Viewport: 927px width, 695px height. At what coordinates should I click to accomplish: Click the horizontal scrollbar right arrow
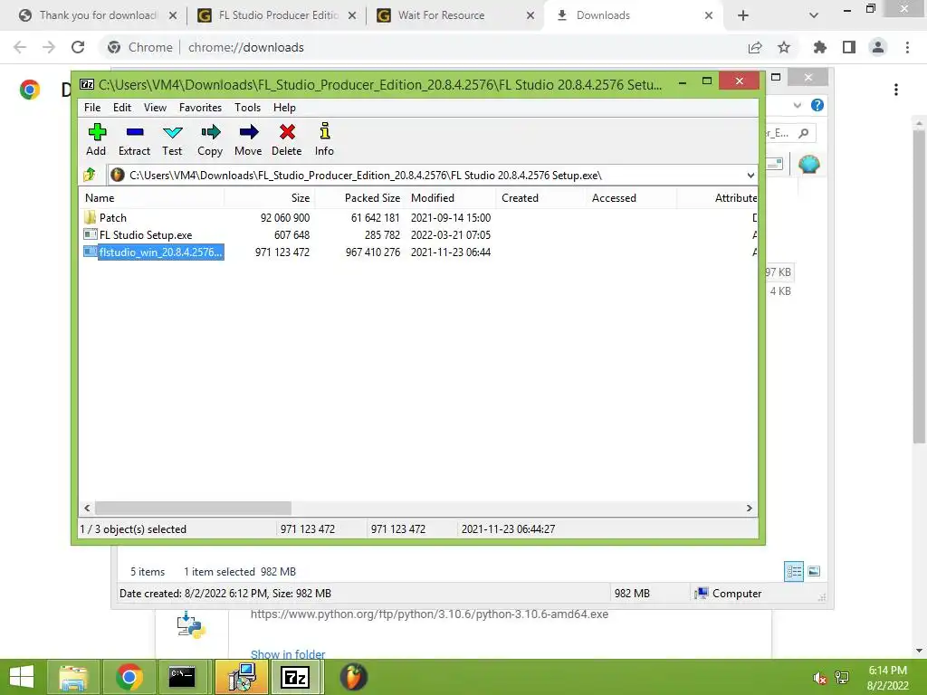point(749,509)
